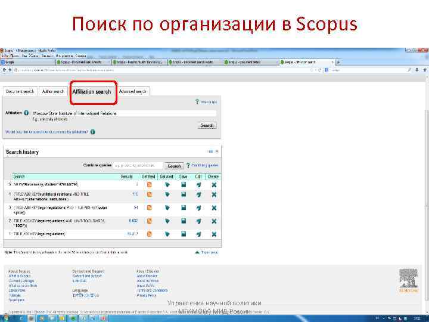Image resolution: width=429 pixels, height=322 pixels.
Task: Click search documents by affiliation link
Action: pyautogui.click(x=47, y=132)
